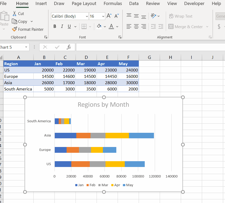Toggle bold formatting
The width and height of the screenshot is (225, 203).
[55, 26]
